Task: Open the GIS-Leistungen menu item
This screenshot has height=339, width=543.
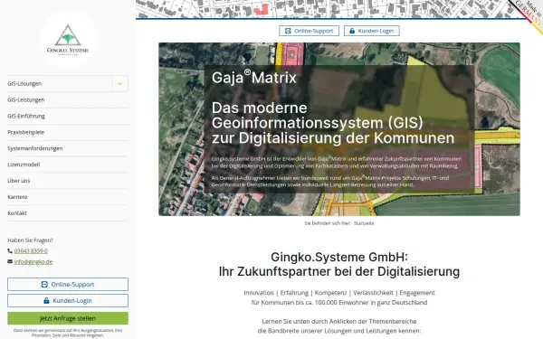Action: point(68,99)
